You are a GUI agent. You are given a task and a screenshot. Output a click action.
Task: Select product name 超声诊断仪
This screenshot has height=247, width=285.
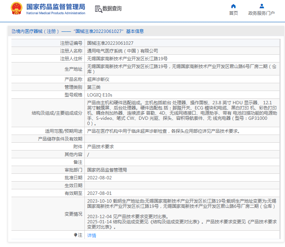tap(98, 79)
